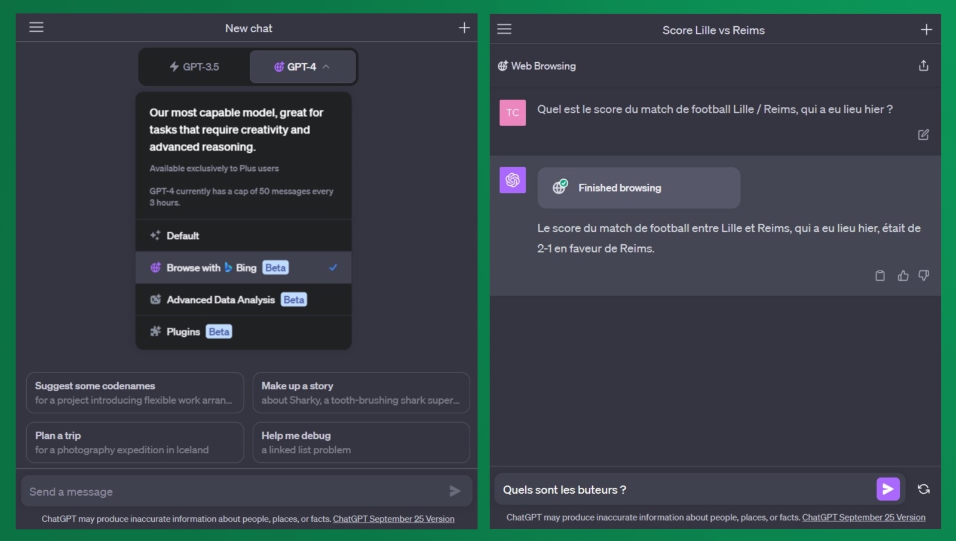Image resolution: width=956 pixels, height=541 pixels.
Task: Click the plus icon in Score Lille vs Reims window
Action: pos(926,29)
